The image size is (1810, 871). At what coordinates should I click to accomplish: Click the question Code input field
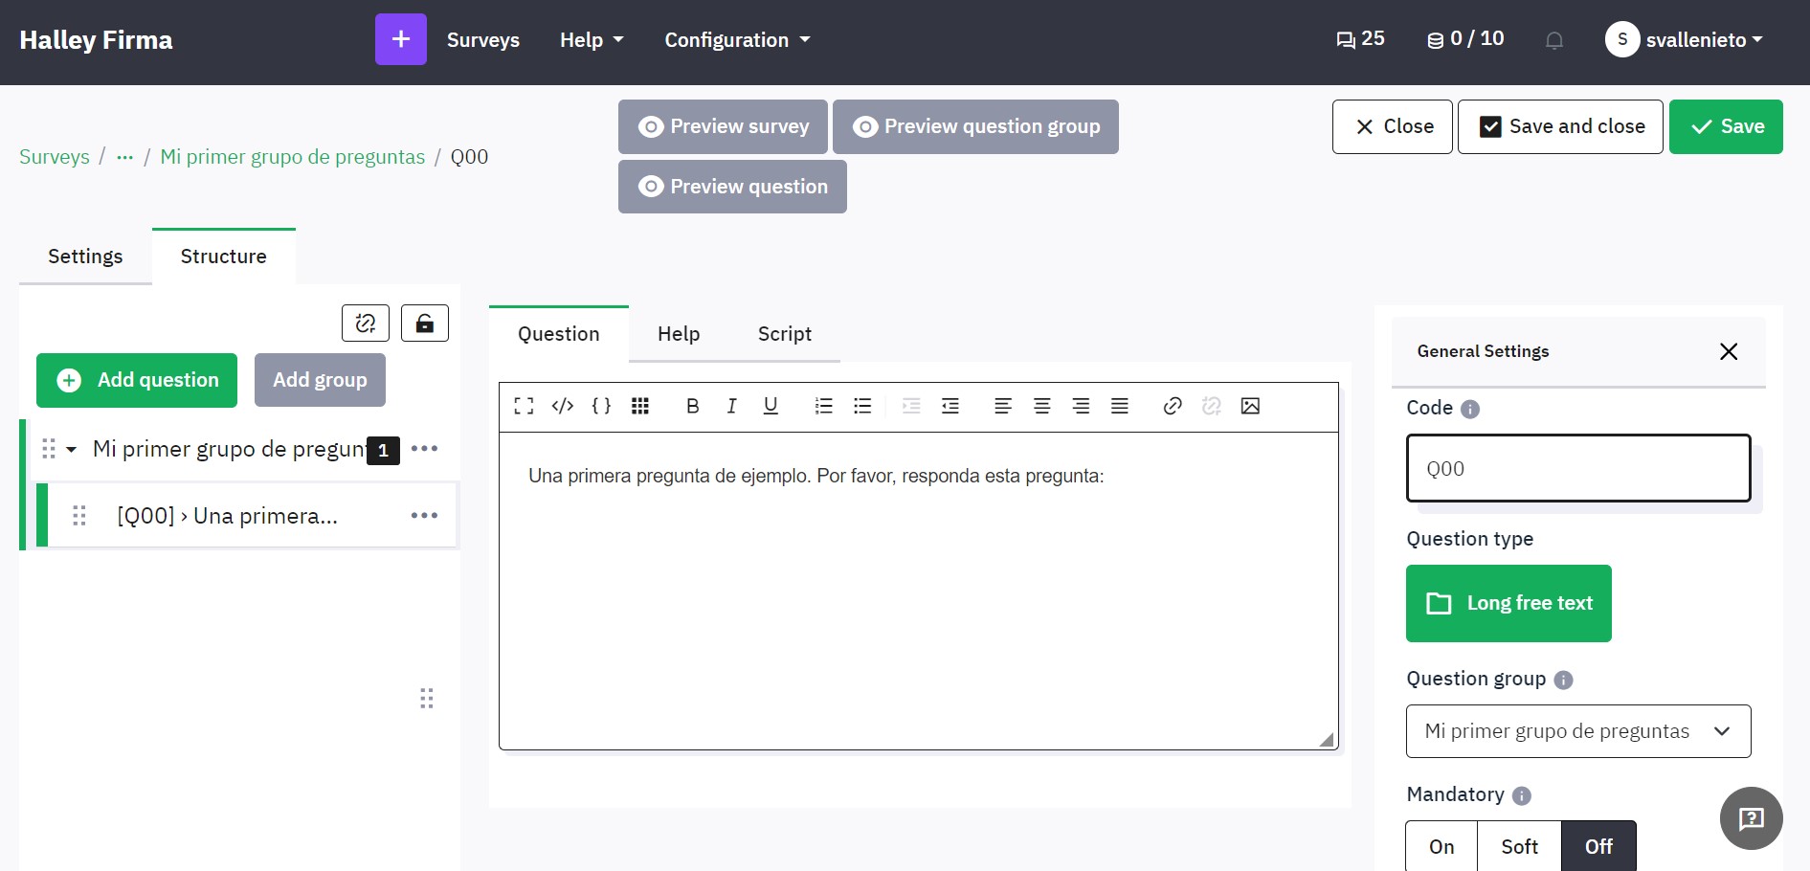[1578, 468]
